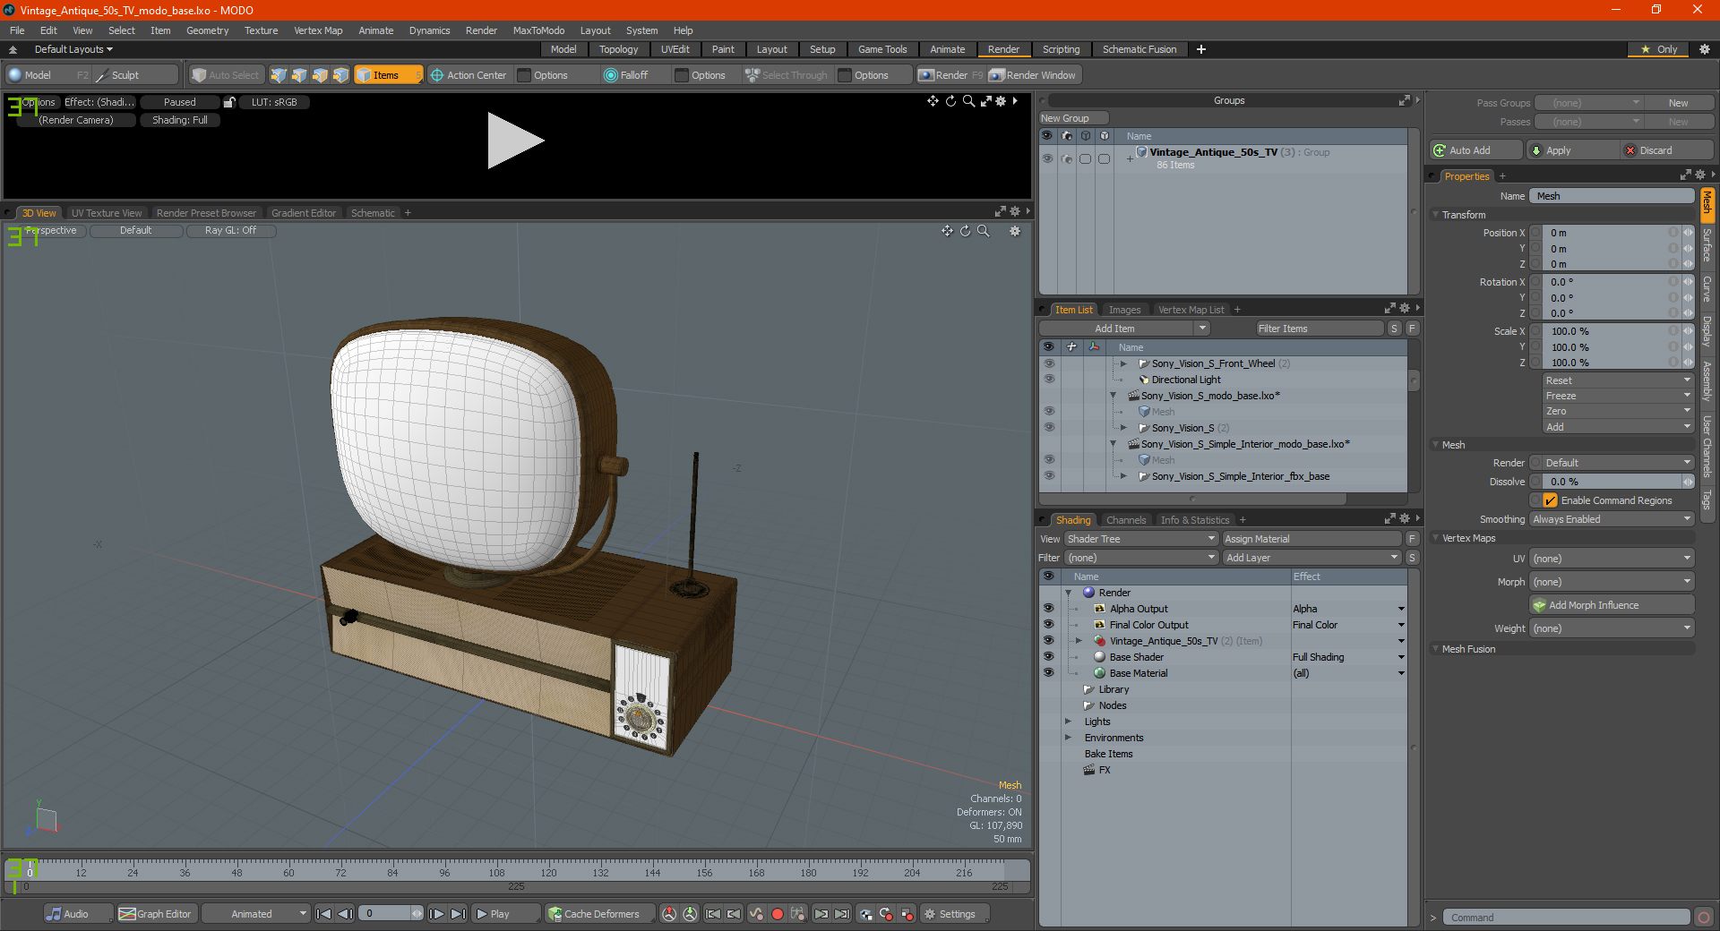Viewport: 1720px width, 931px height.
Task: Go to last frame
Action: coord(458,914)
